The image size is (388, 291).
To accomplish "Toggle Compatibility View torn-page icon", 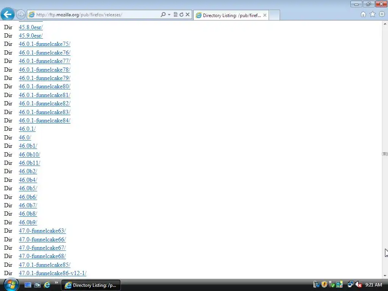I will (x=175, y=15).
